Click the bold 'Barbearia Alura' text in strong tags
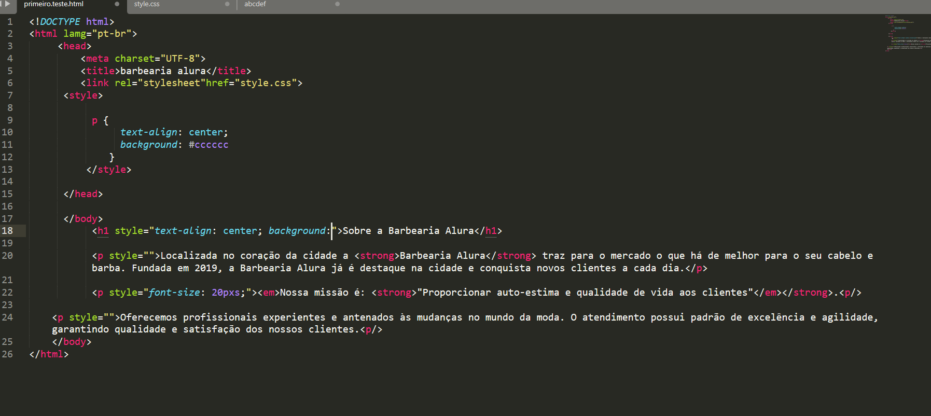The width and height of the screenshot is (931, 416). (x=442, y=256)
